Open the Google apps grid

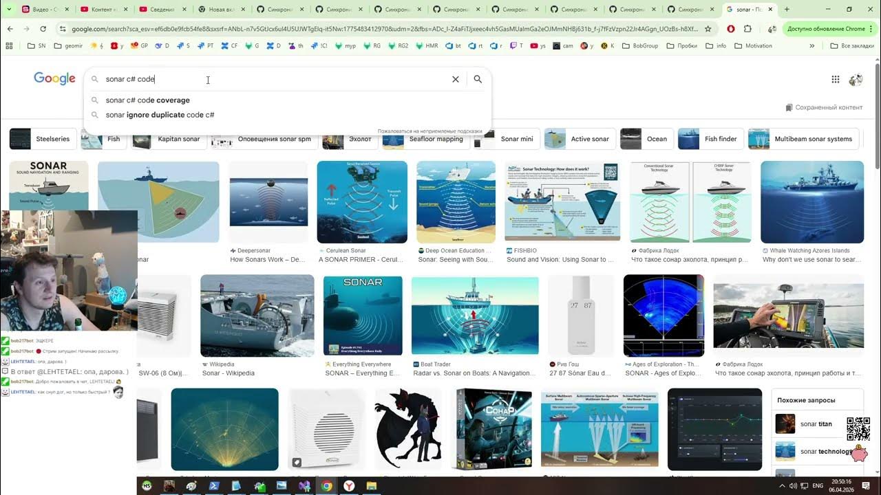(x=835, y=79)
